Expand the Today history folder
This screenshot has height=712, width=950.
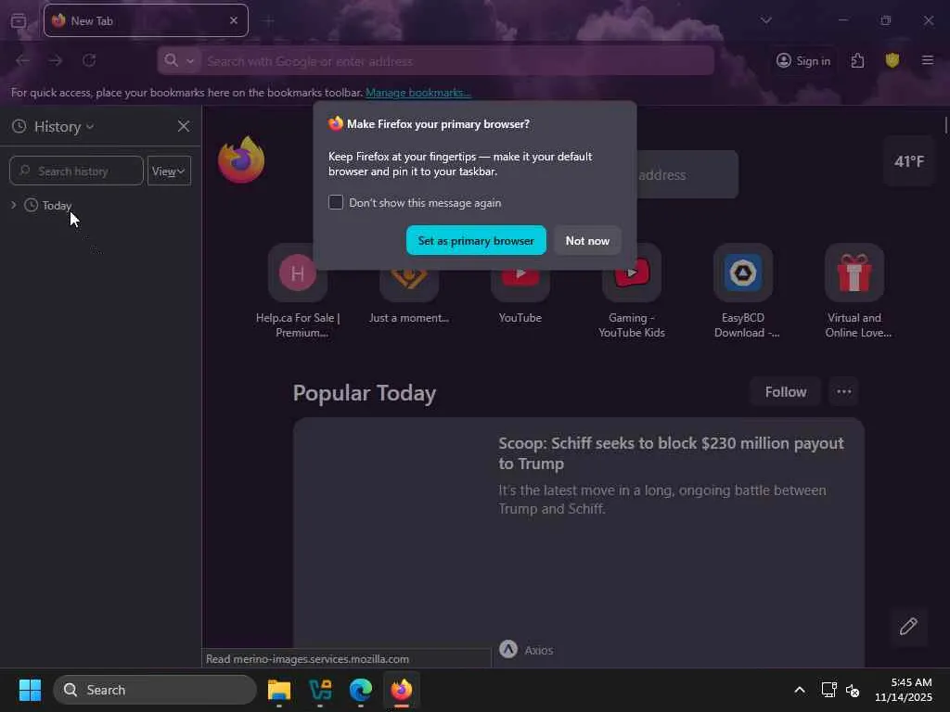[x=13, y=205]
